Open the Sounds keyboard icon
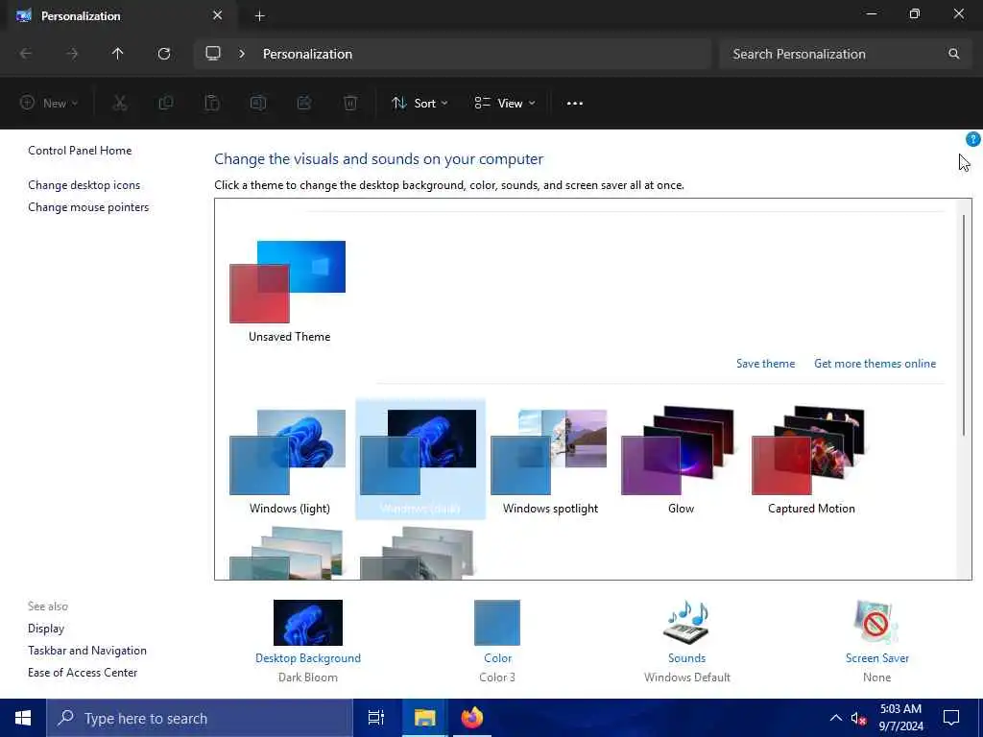This screenshot has width=983, height=737. tap(686, 622)
